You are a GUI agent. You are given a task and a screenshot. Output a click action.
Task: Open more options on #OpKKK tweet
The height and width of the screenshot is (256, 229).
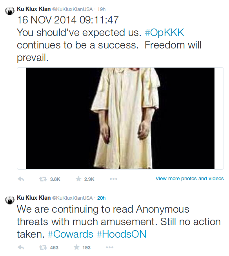tap(113, 179)
